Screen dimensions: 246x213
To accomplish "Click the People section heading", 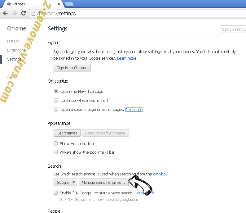I will [x=54, y=211].
